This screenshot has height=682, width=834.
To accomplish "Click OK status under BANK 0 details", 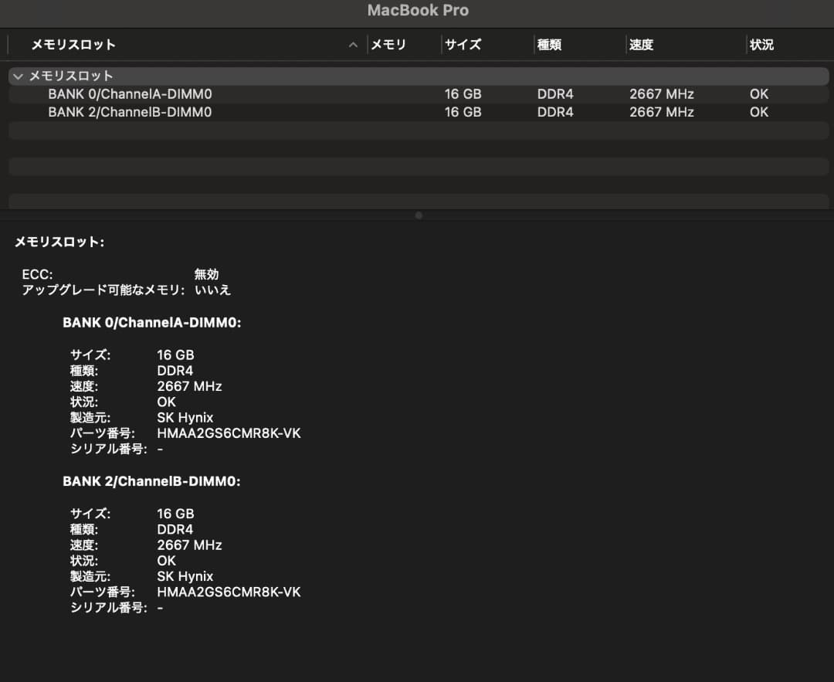I will [167, 402].
